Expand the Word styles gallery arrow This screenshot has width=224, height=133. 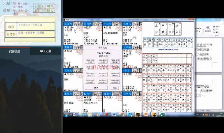[x=203, y=32]
